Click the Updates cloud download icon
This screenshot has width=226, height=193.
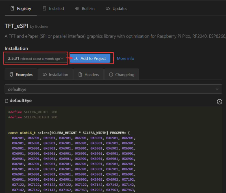(108, 9)
